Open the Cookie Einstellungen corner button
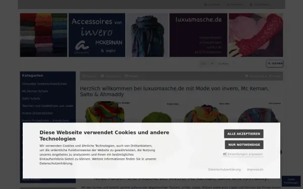The width and height of the screenshot is (303, 189). (x=291, y=181)
